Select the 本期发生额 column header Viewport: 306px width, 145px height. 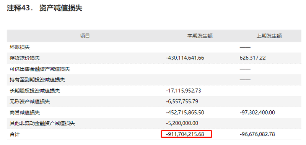pyautogui.click(x=200, y=36)
